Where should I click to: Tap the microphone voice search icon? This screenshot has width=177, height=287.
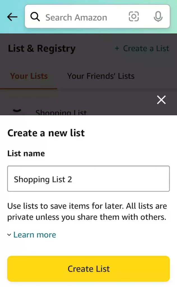coord(158,17)
